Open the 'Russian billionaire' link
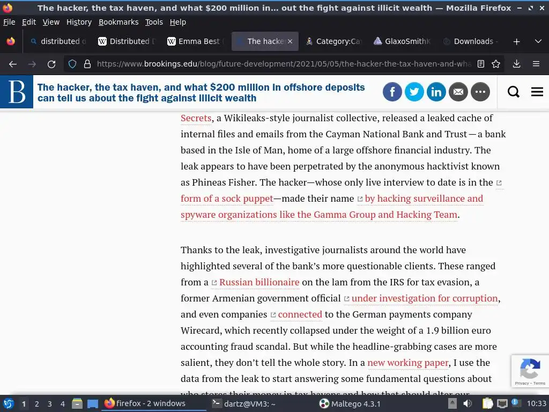Screen dimensions: 549x412 pos(259,282)
